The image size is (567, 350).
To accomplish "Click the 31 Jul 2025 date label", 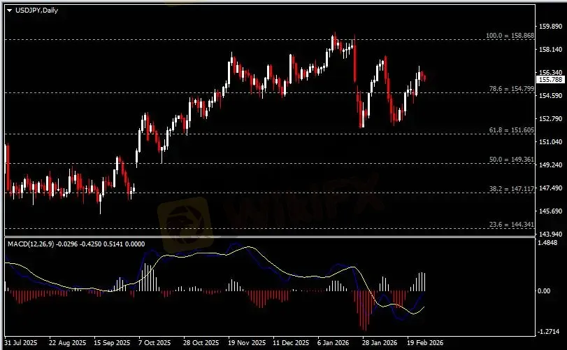I will (22, 344).
